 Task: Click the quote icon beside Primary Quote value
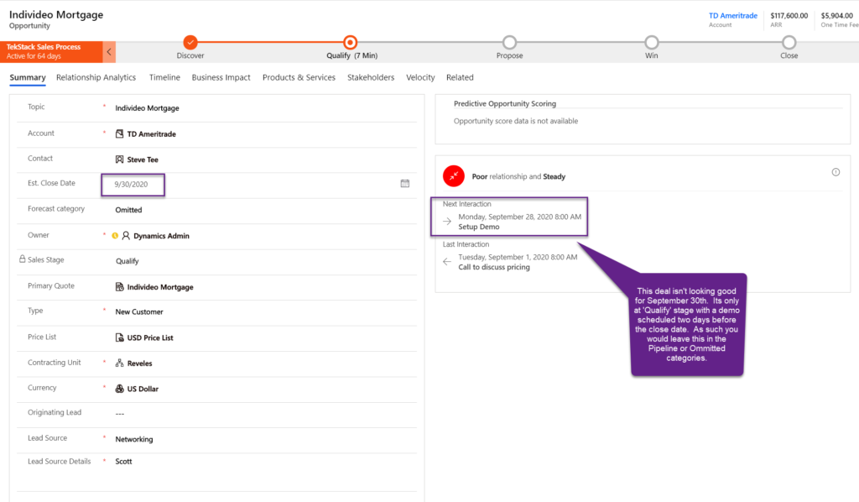(119, 286)
